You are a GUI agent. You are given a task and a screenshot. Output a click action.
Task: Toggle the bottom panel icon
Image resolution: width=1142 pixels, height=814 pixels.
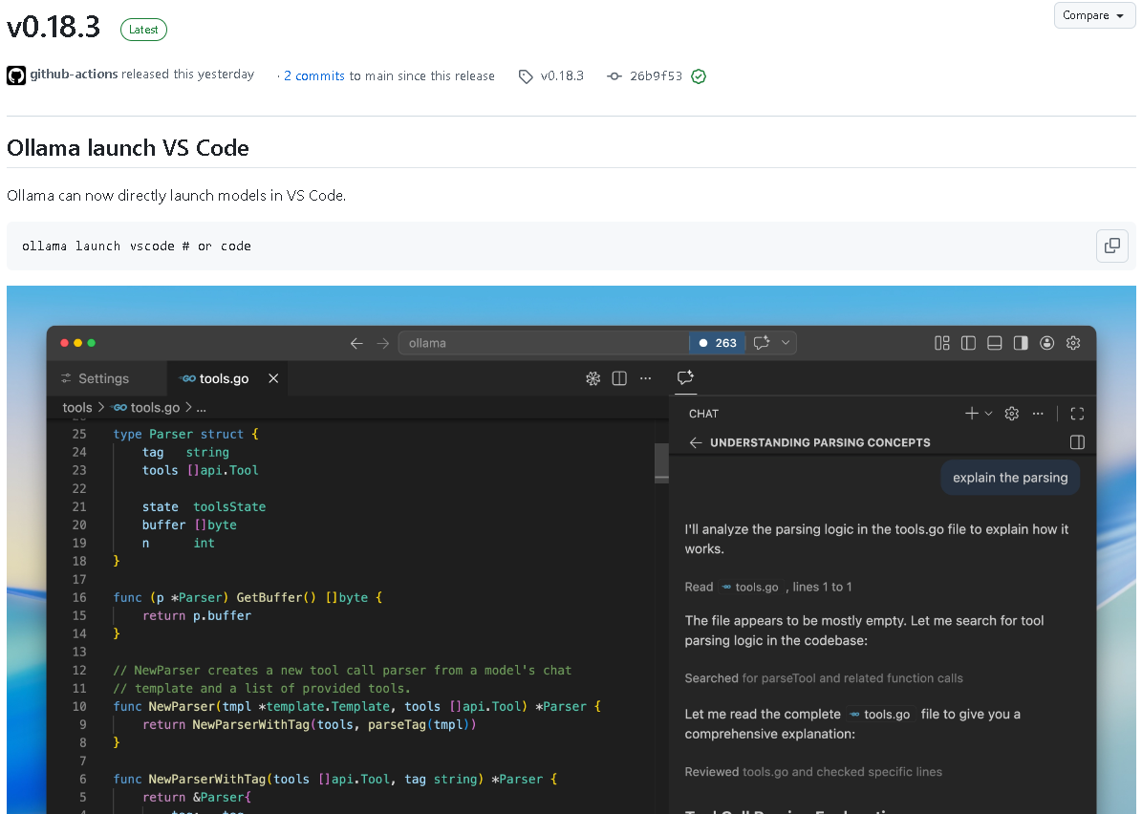point(994,343)
